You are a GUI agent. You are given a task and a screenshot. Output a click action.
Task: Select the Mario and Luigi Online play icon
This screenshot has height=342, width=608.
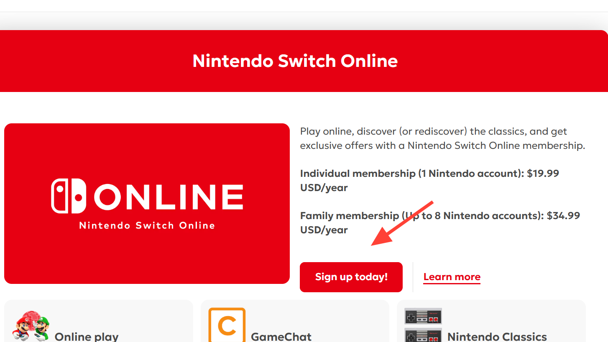[x=31, y=326]
